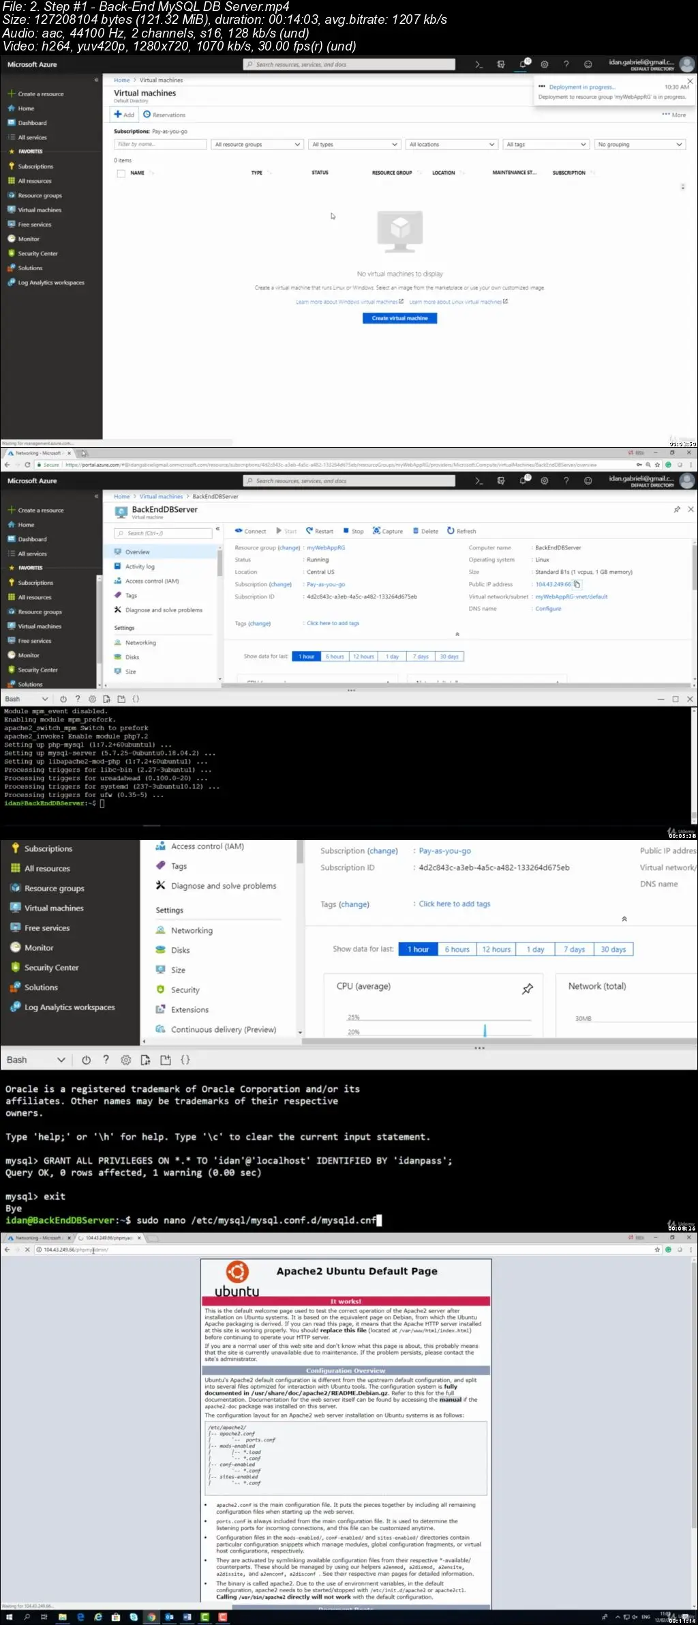Click the large Cloud Shell restart power icon
Viewport: 698px width, 1625px height.
[86, 1060]
